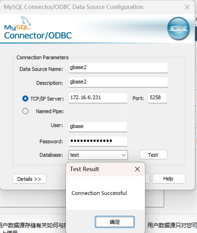Confirm with the 确定 button
The image size is (197, 233).
tap(115, 222)
